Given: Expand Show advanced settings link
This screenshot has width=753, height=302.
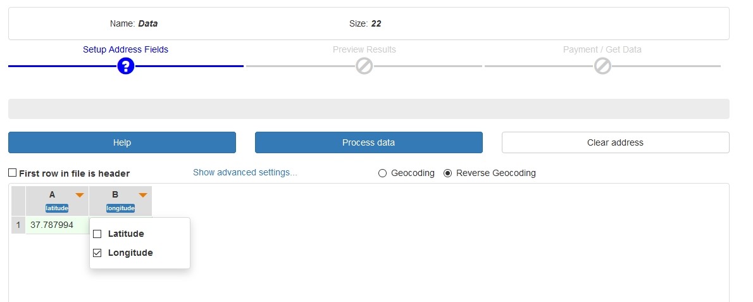Looking at the screenshot, I should (245, 172).
